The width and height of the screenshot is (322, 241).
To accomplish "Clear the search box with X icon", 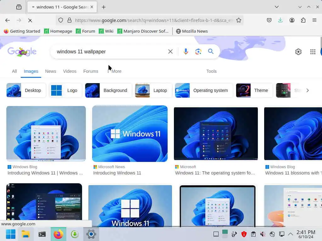I will (x=170, y=51).
